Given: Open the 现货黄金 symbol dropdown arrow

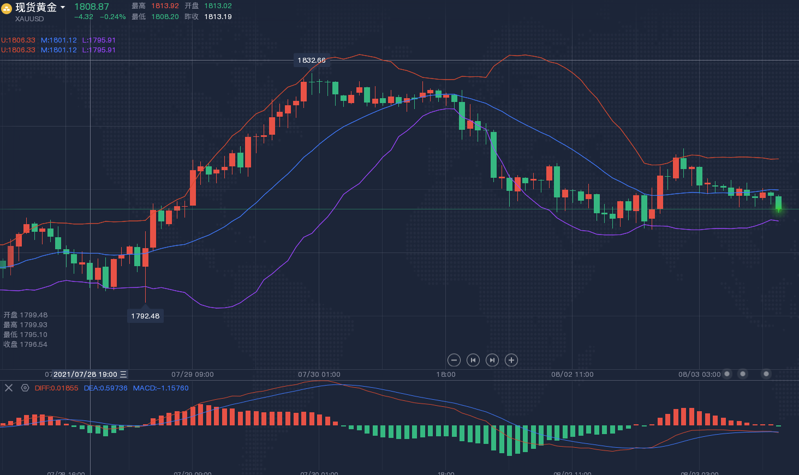Looking at the screenshot, I should pyautogui.click(x=63, y=8).
